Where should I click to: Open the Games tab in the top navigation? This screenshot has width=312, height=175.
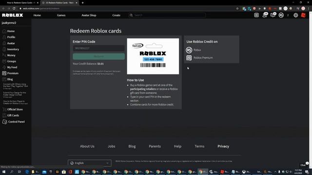pos(61,15)
